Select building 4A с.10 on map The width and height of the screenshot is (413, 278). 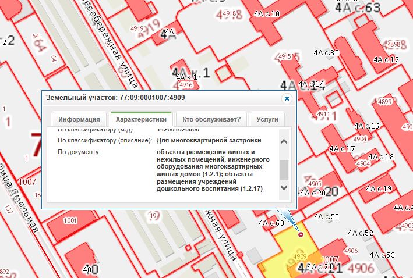(x=267, y=13)
